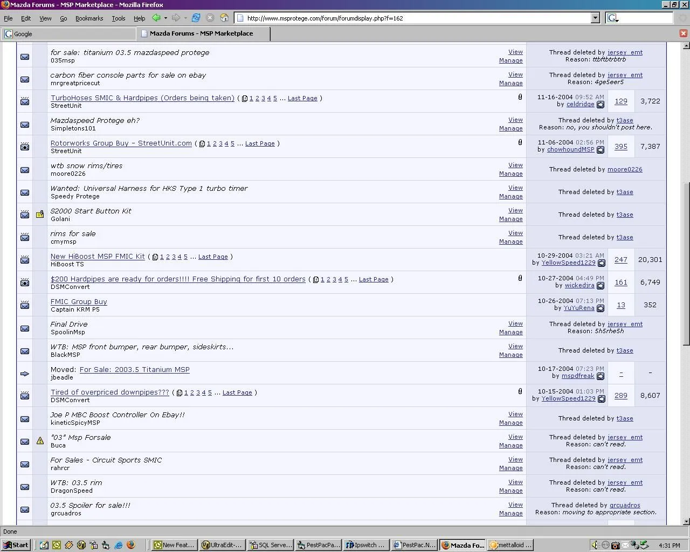Click the warning post icon on "03" Msp Forsale
Screen dimensions: 690x552
(40, 441)
